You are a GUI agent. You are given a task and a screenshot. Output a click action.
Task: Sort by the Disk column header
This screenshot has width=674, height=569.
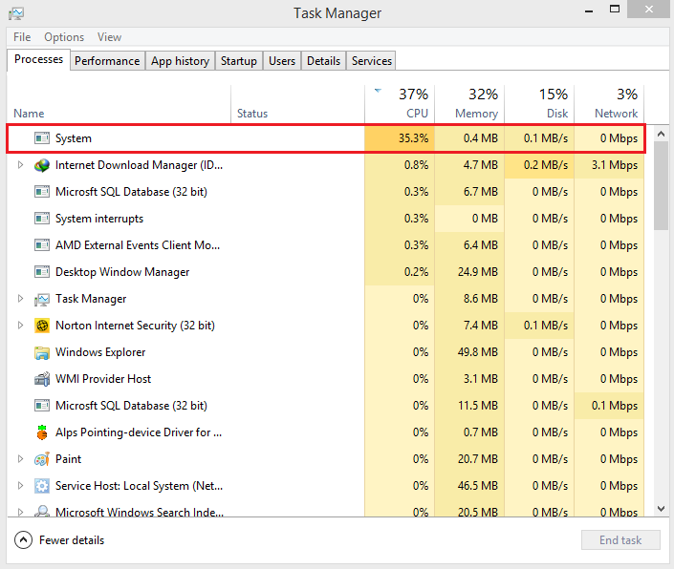(x=539, y=104)
